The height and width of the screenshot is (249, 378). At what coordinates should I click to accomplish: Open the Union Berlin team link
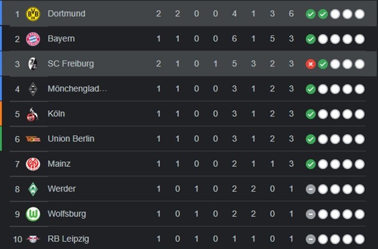tap(70, 139)
